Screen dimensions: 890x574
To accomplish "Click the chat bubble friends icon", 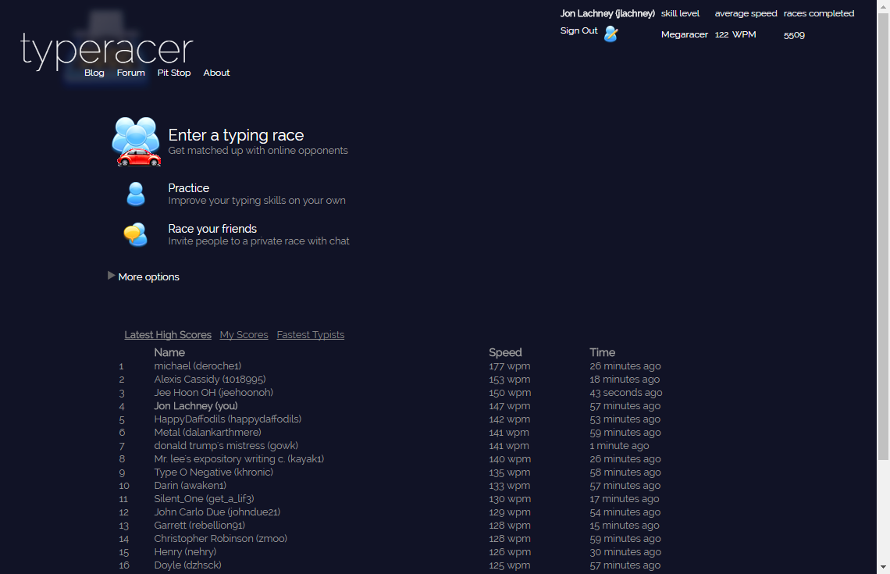I will pos(136,234).
